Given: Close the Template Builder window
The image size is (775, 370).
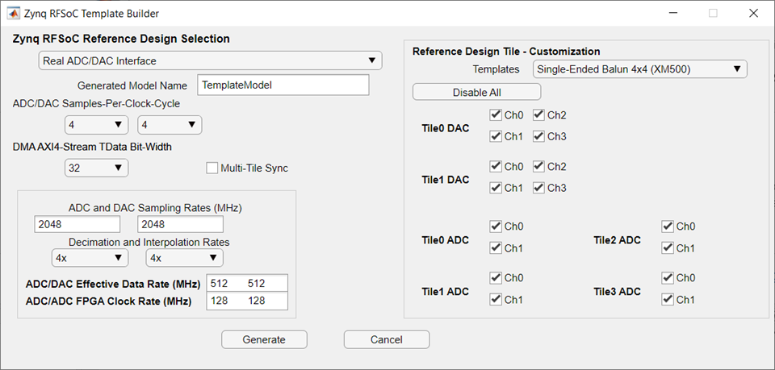Looking at the screenshot, I should [752, 14].
